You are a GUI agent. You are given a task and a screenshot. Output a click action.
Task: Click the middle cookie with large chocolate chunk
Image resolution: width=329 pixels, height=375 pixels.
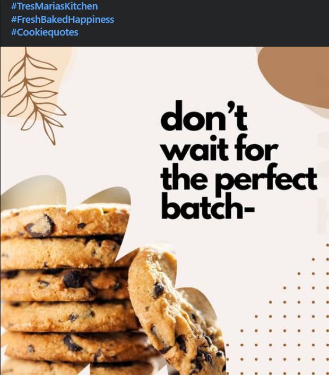(x=67, y=285)
